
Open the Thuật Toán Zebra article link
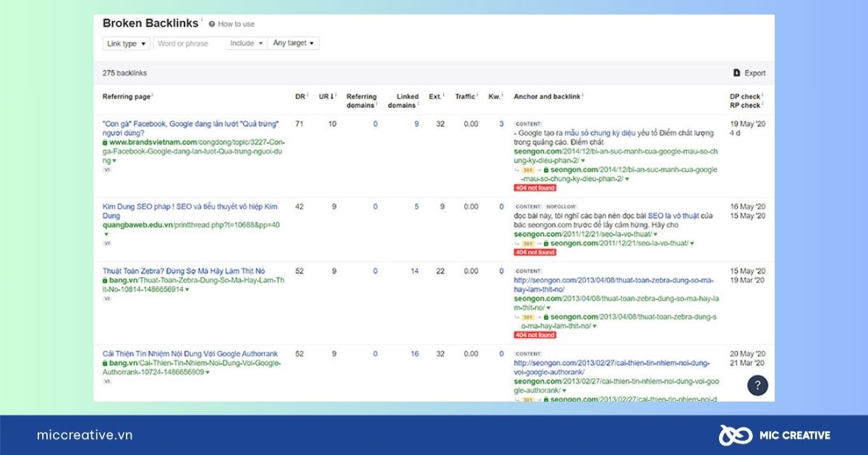tap(184, 272)
